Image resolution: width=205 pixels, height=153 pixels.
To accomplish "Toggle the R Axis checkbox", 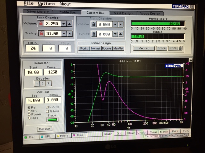I will [47, 111].
